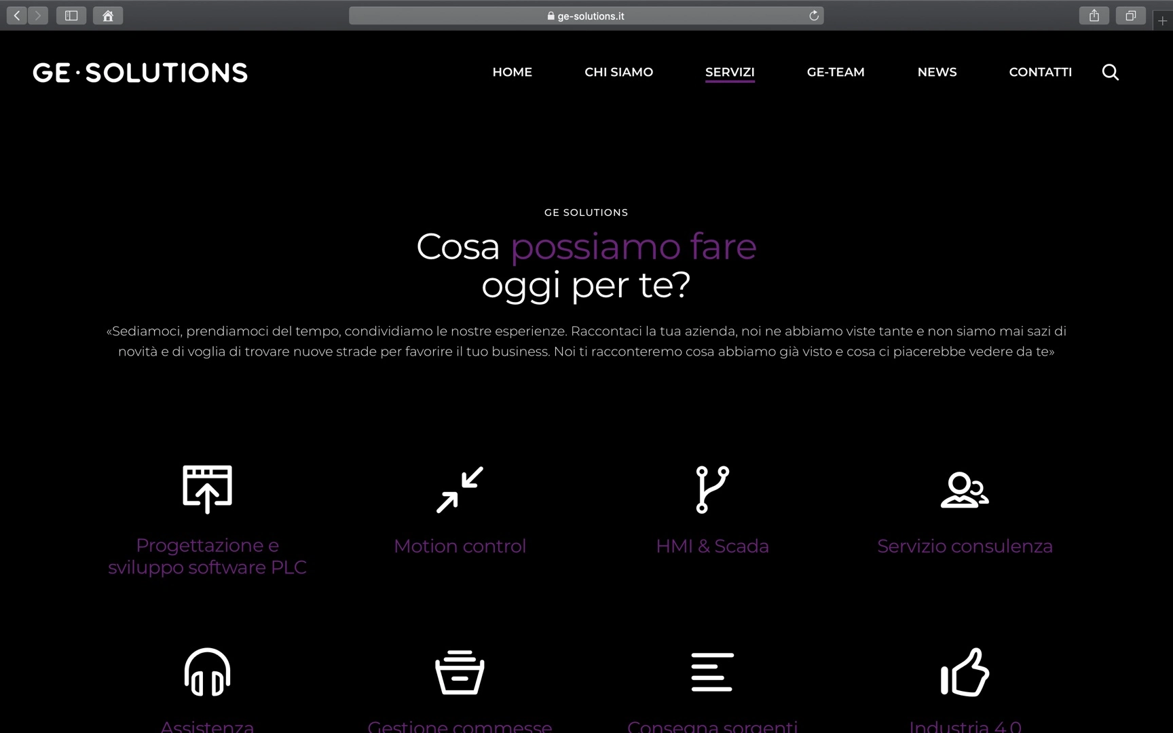Screen dimensions: 1173x733
Task: Toggle the Safari sidebar button
Action: pos(71,16)
